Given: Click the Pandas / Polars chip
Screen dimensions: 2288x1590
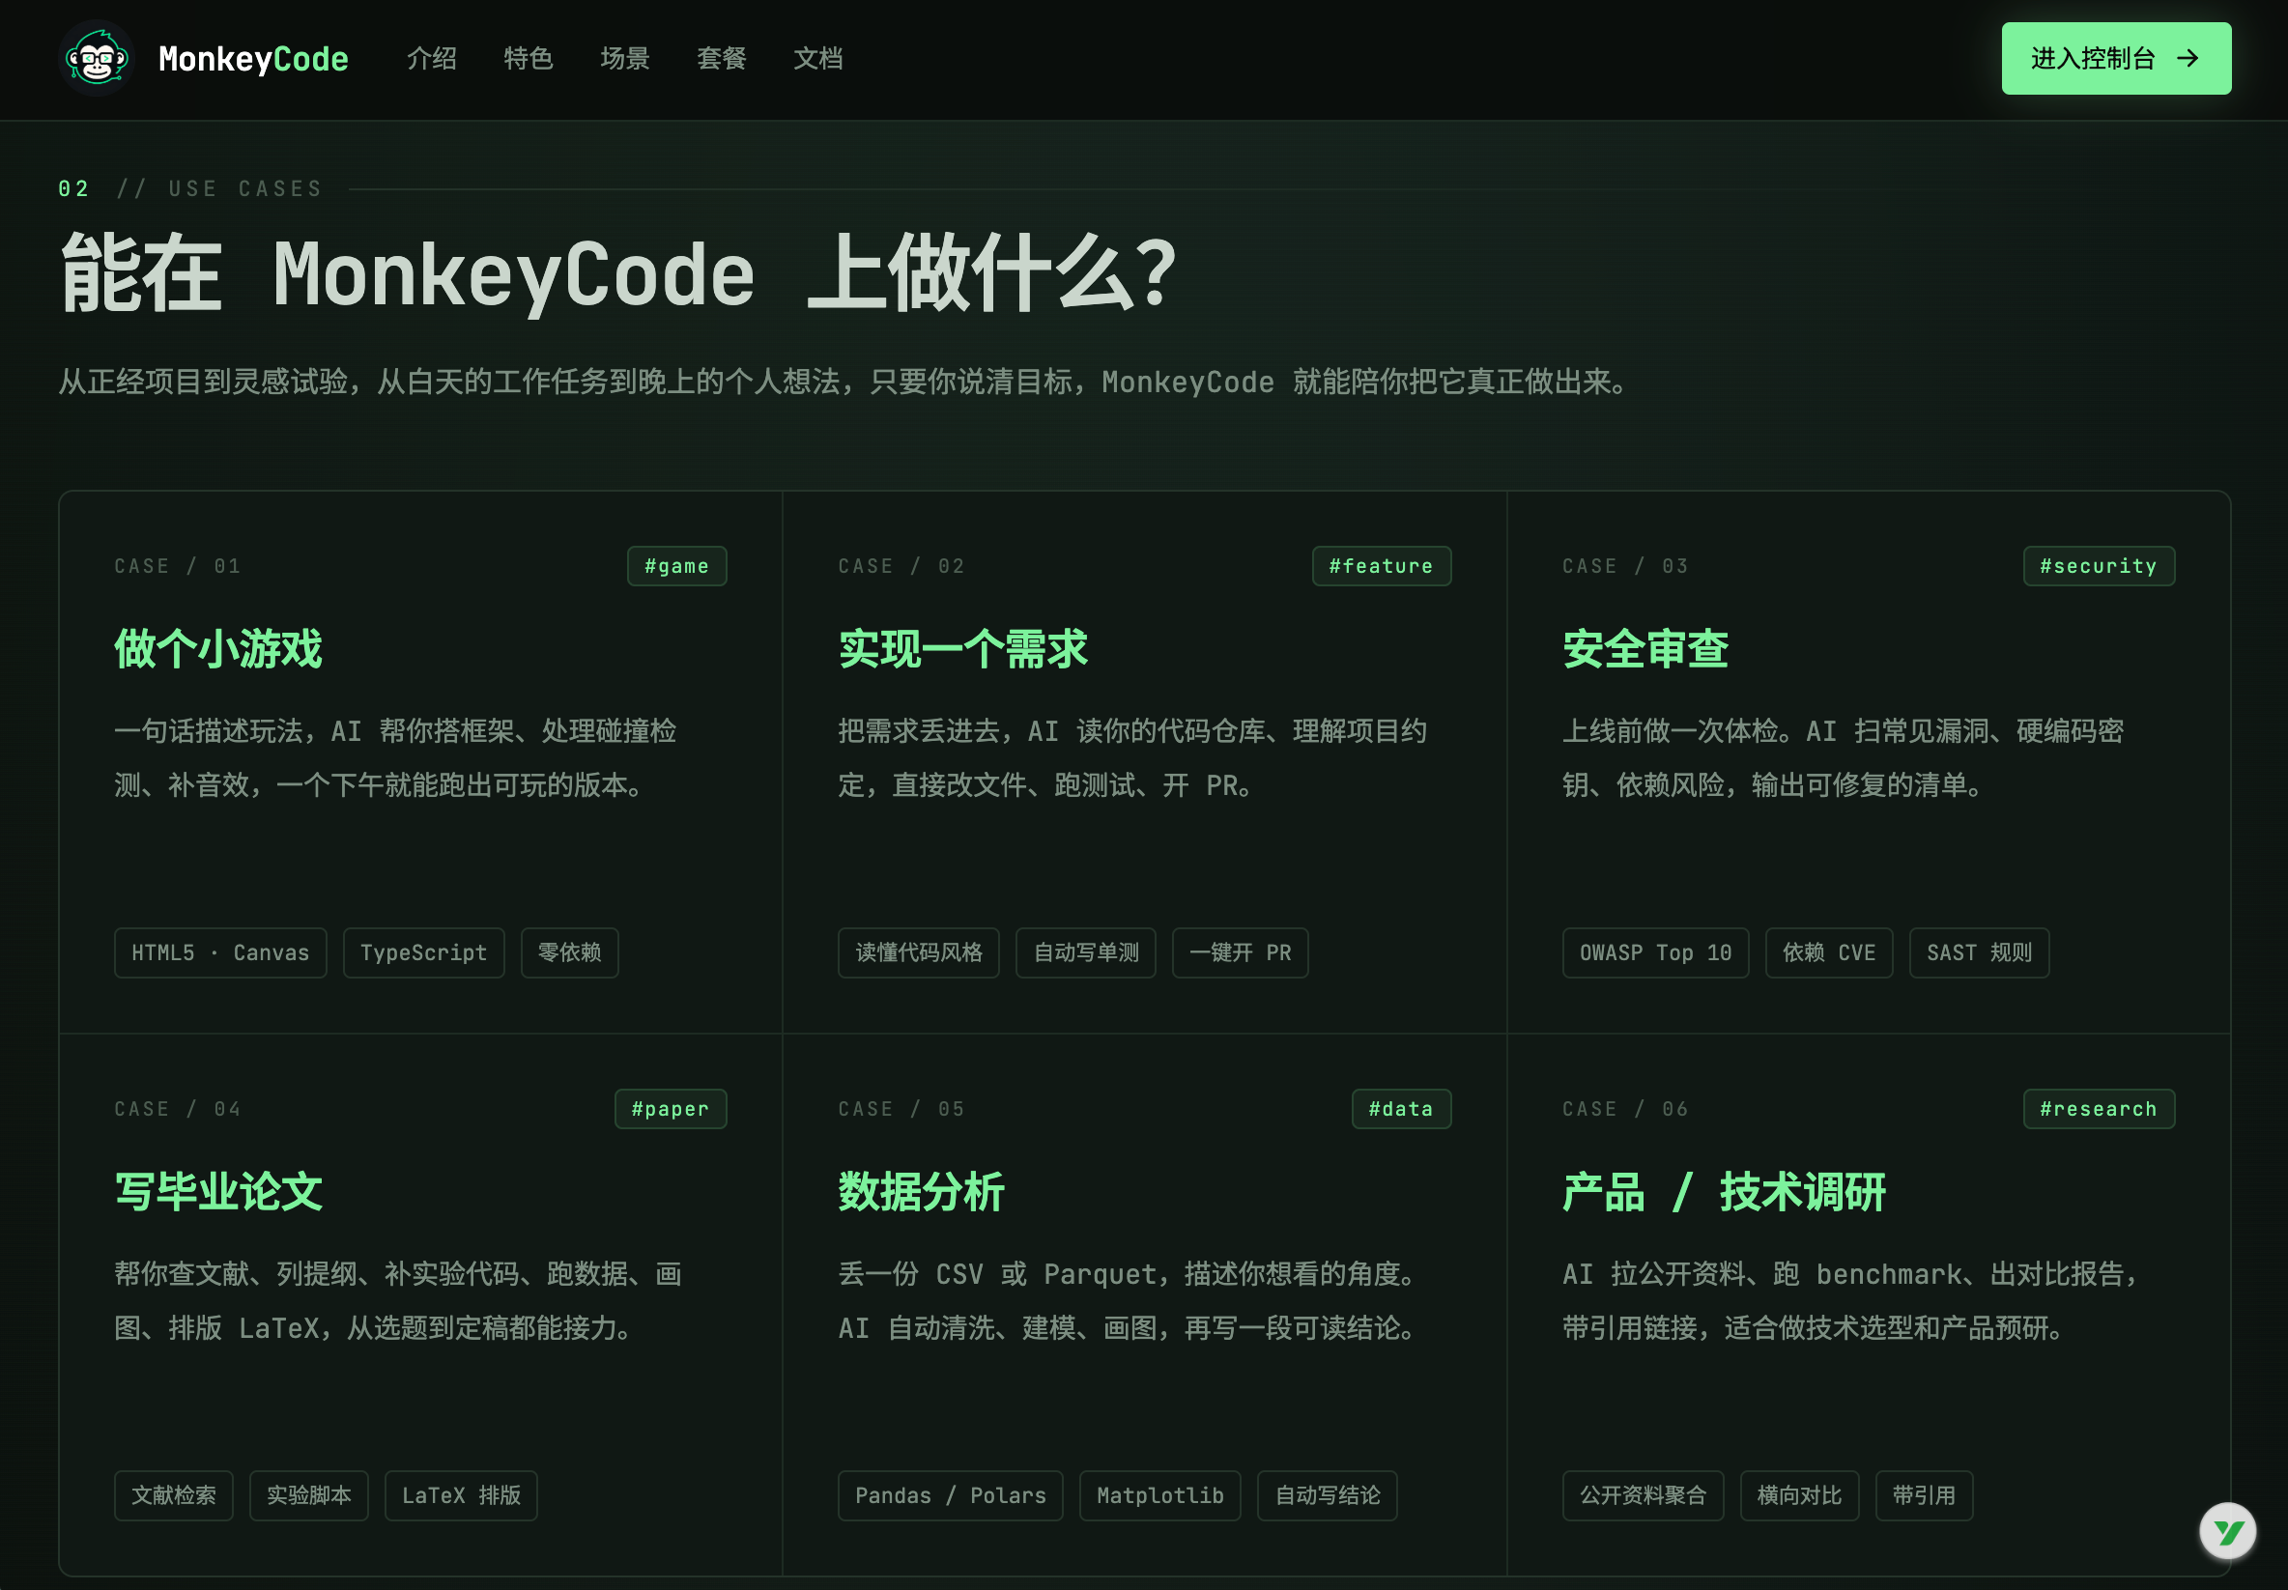Looking at the screenshot, I should [x=951, y=1495].
